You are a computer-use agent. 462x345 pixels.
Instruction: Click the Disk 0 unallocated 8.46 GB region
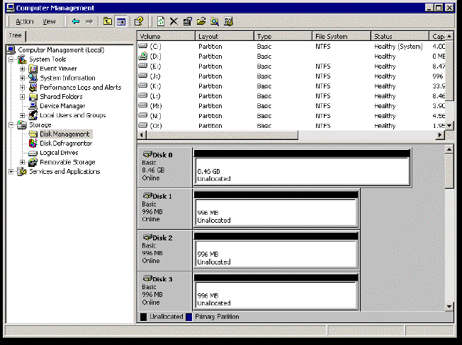[x=301, y=171]
